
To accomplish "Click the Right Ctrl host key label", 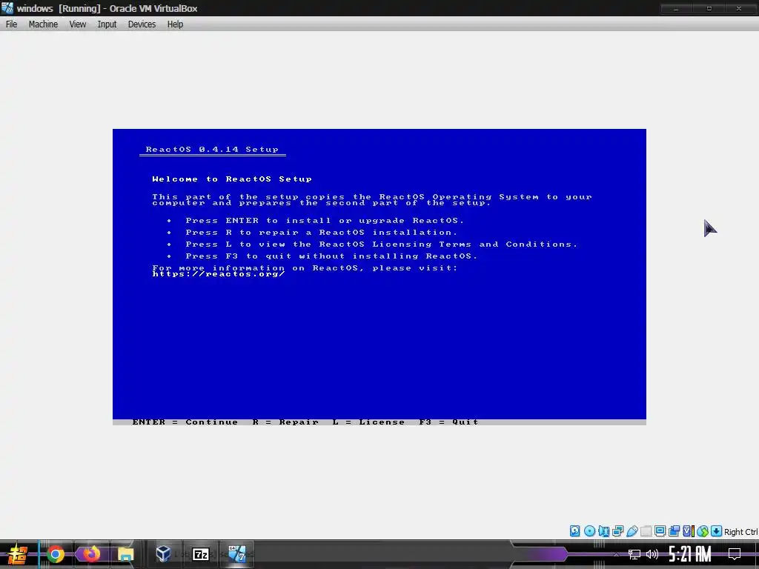I will pyautogui.click(x=740, y=532).
